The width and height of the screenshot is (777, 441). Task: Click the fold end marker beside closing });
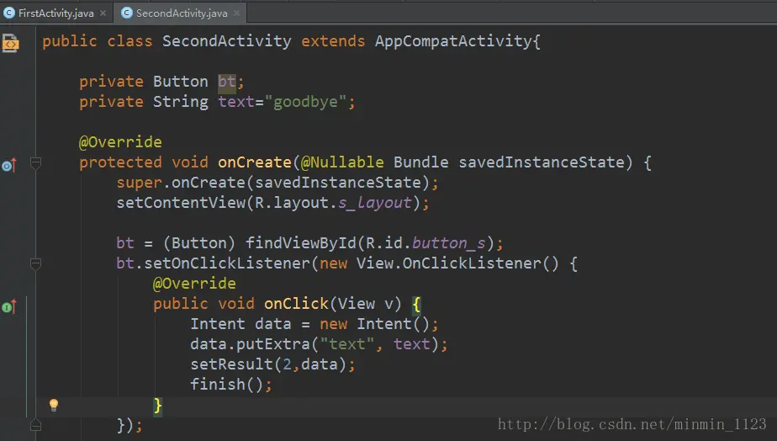click(x=35, y=425)
